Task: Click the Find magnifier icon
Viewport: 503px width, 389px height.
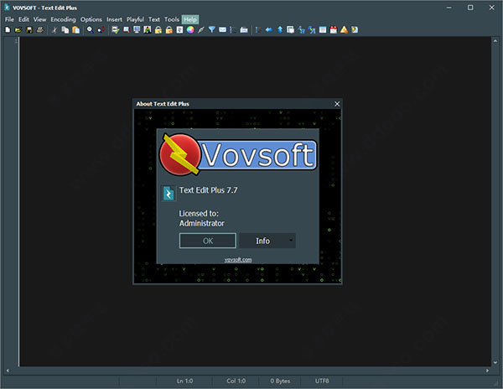Action: [x=91, y=30]
